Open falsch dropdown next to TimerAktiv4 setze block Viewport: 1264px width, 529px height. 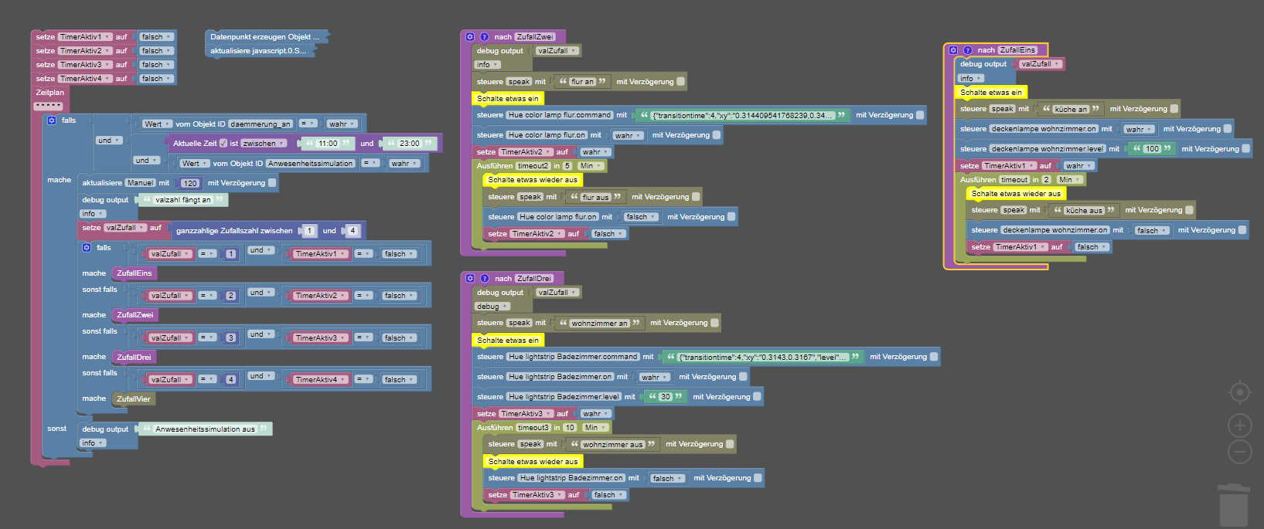coord(156,79)
